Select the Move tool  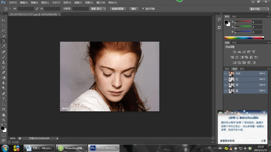click(x=4, y=20)
